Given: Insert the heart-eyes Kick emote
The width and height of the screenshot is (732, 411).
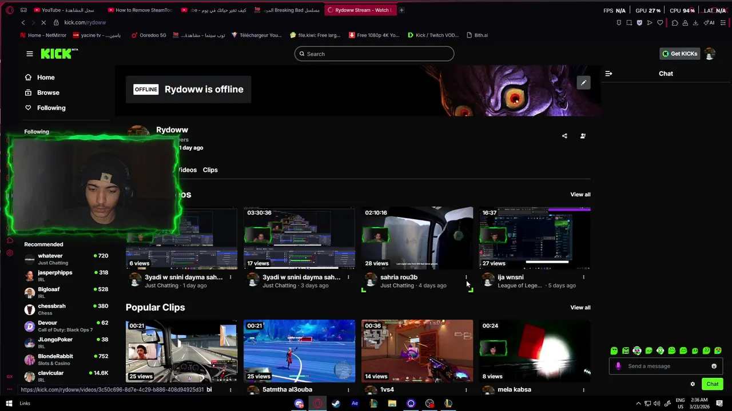Looking at the screenshot, I should (x=718, y=350).
